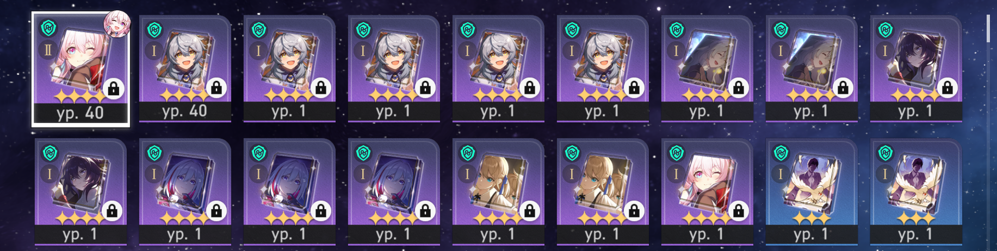Toggle the lock on the gray-haired ур. 40 card
The height and width of the screenshot is (251, 997).
click(x=216, y=88)
